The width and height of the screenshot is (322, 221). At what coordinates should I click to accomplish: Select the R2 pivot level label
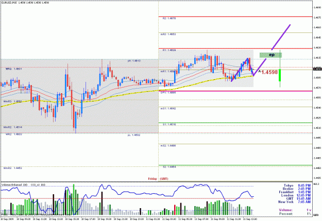tap(169, 18)
